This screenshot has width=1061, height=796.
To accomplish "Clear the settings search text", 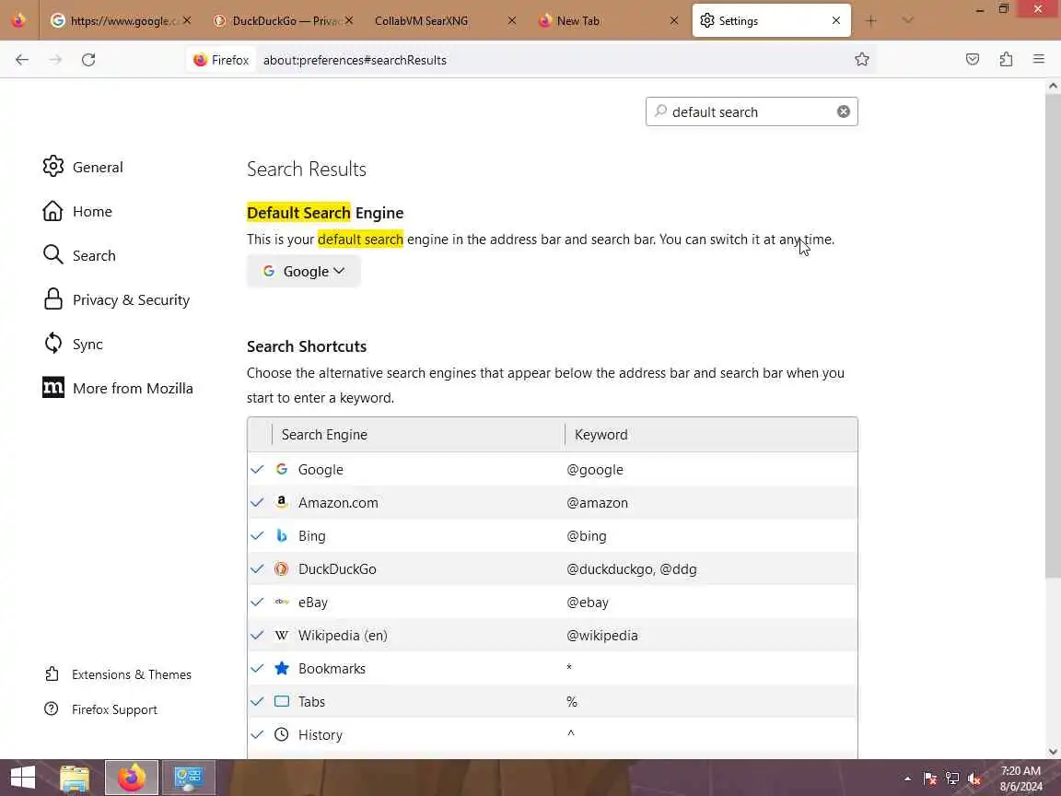I will 843,111.
